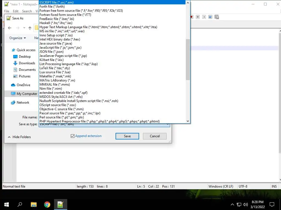The image size is (281, 210).
Task: Select Fortran fixed form source file (*.f77)
Action: (112, 15)
